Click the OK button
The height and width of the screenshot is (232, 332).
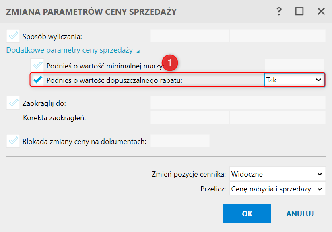pos(247,214)
